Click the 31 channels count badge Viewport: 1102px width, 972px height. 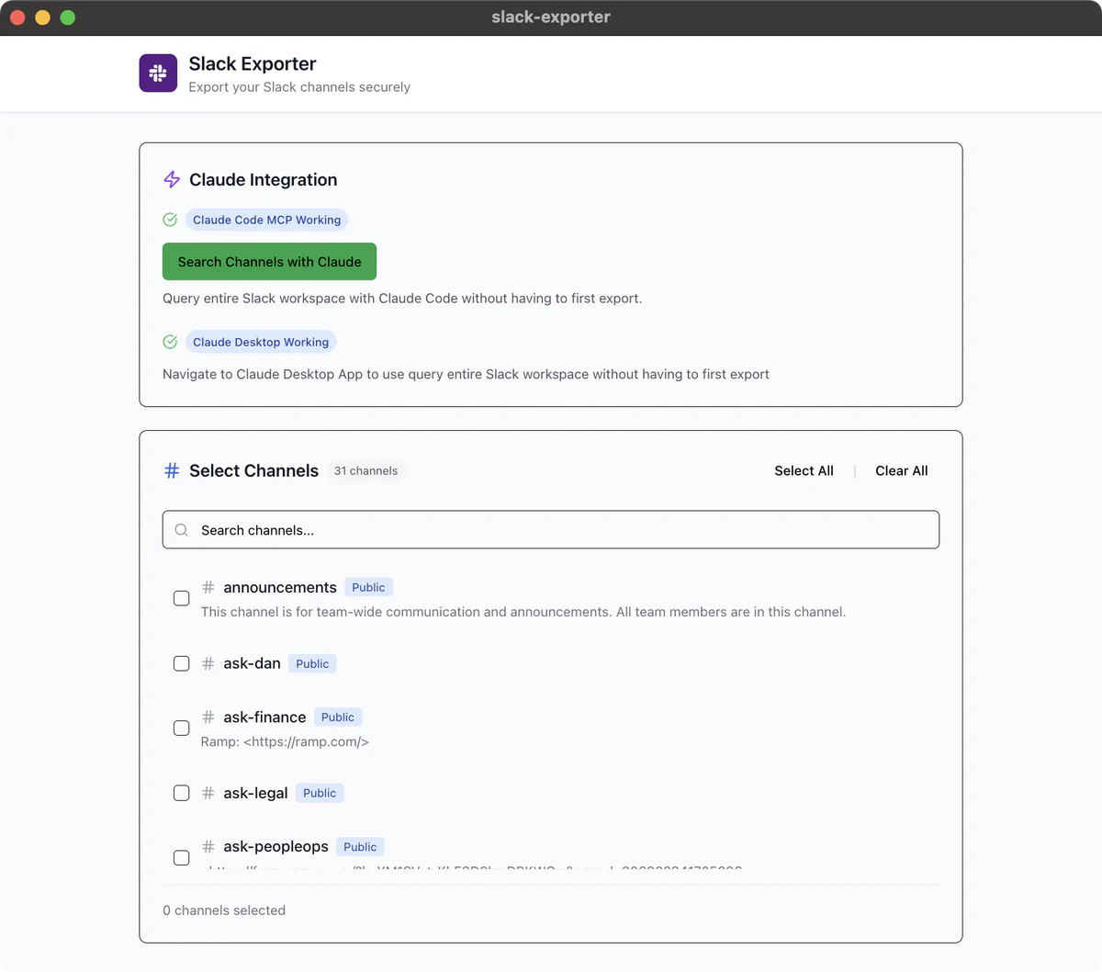[x=365, y=470]
